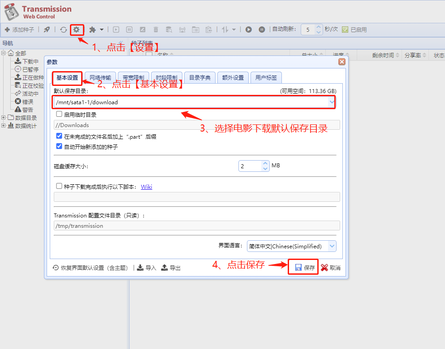445x349 pixels.
Task: Switch to the 目录字典 tab
Action: 200,77
